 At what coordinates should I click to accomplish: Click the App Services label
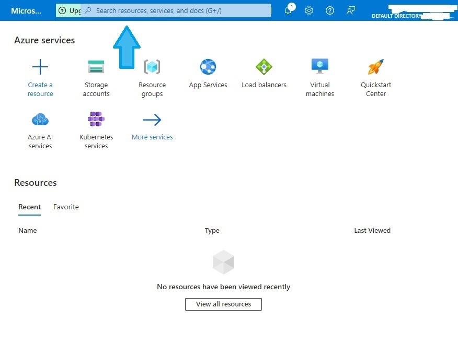(x=208, y=85)
